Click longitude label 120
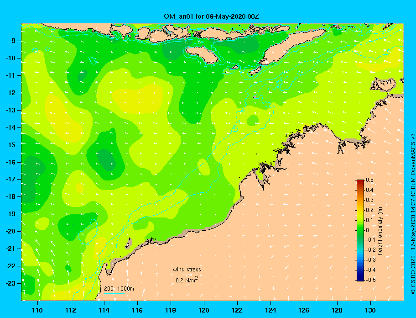 click(x=204, y=310)
